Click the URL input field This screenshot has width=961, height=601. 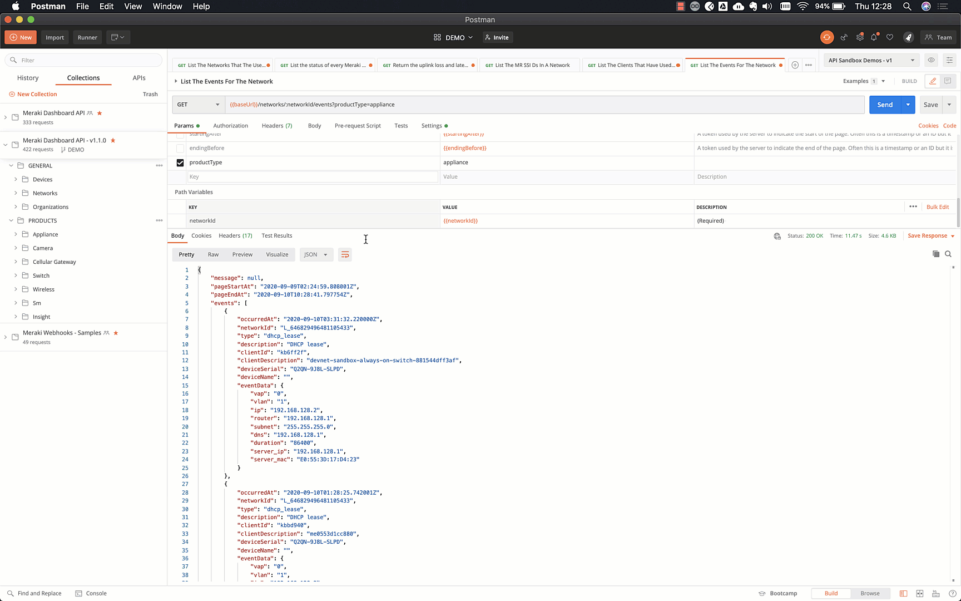click(501, 105)
